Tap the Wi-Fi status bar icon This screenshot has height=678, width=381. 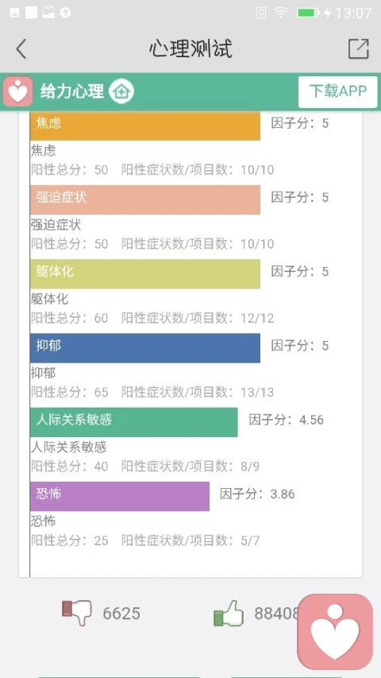pos(281,13)
